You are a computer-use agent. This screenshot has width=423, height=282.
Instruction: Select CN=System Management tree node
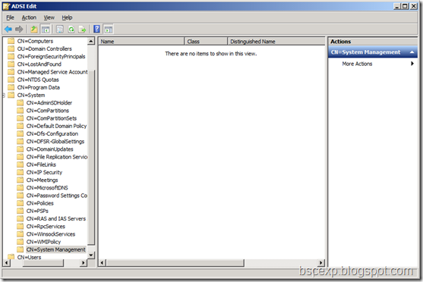[x=56, y=249]
